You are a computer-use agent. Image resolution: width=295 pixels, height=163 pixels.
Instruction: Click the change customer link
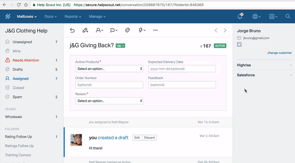pyautogui.click(x=279, y=53)
